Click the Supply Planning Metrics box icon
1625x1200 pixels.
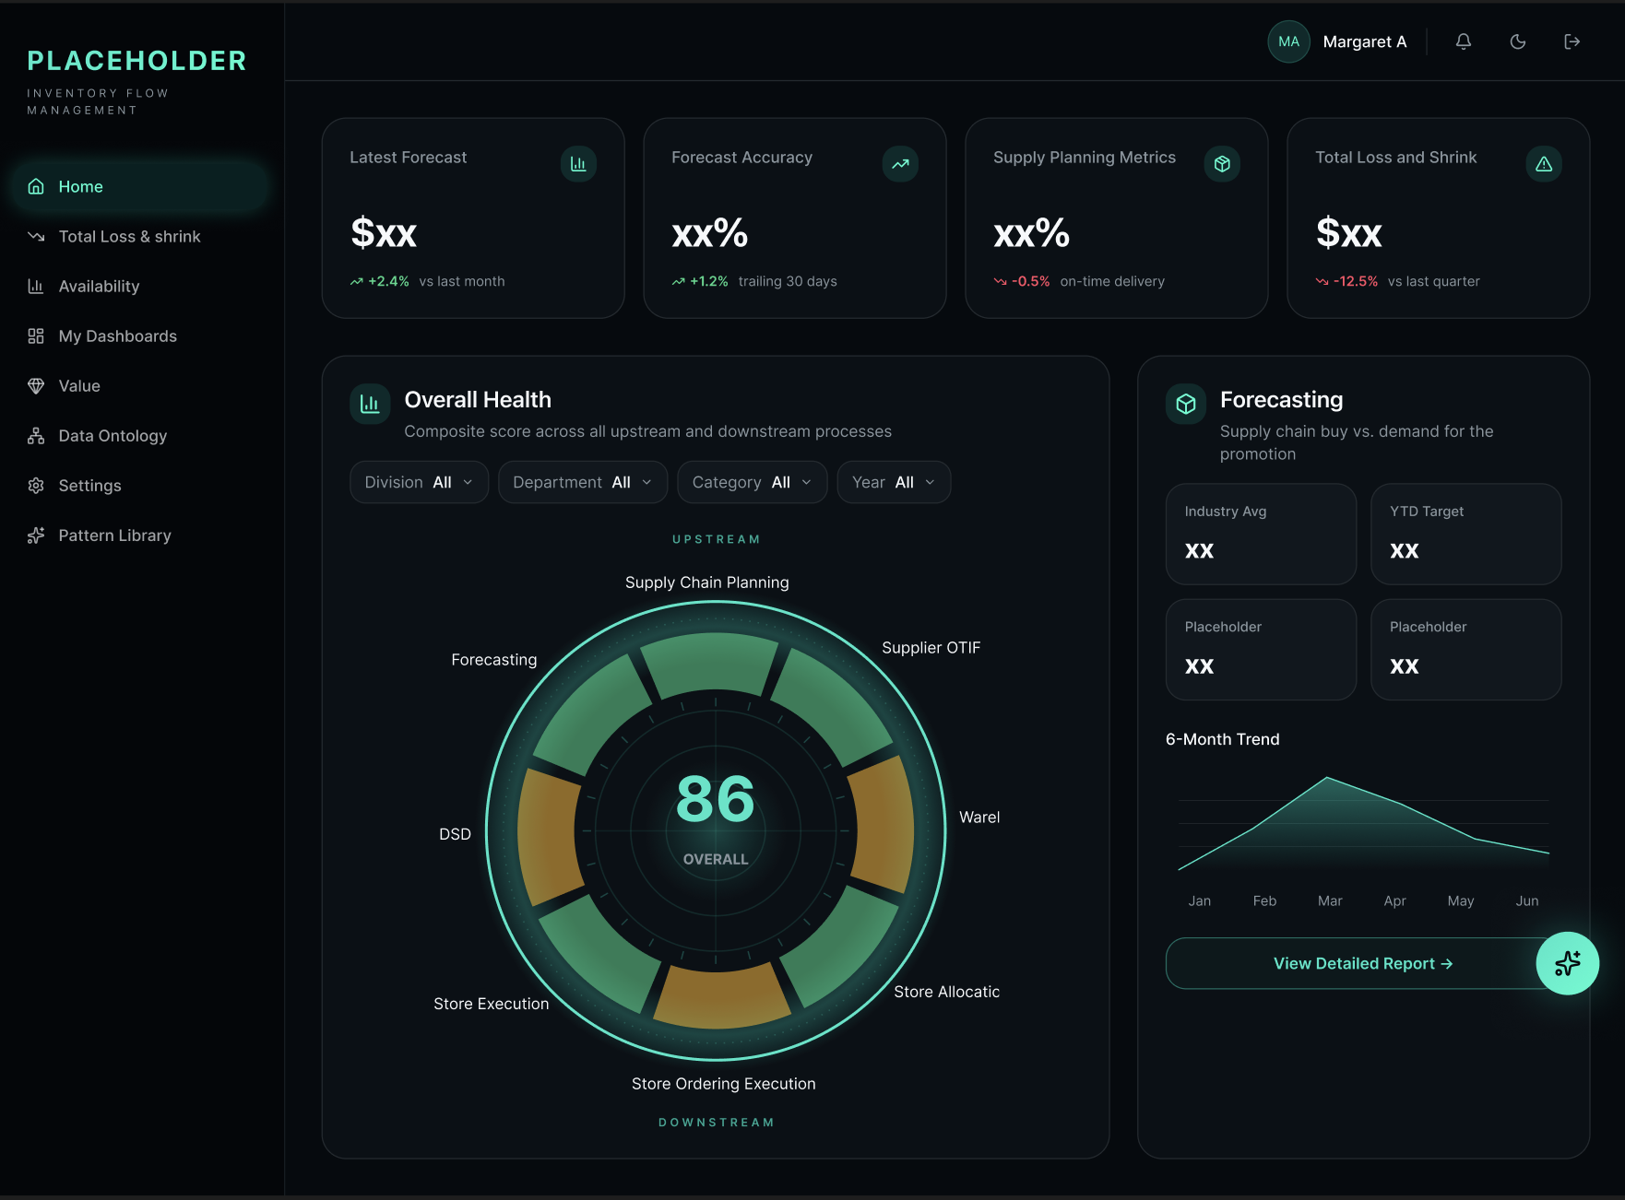point(1222,164)
